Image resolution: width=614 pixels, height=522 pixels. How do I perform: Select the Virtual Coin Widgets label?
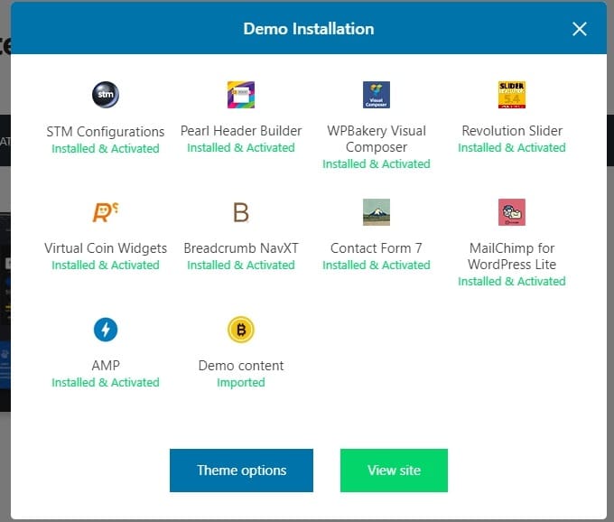[x=106, y=247]
